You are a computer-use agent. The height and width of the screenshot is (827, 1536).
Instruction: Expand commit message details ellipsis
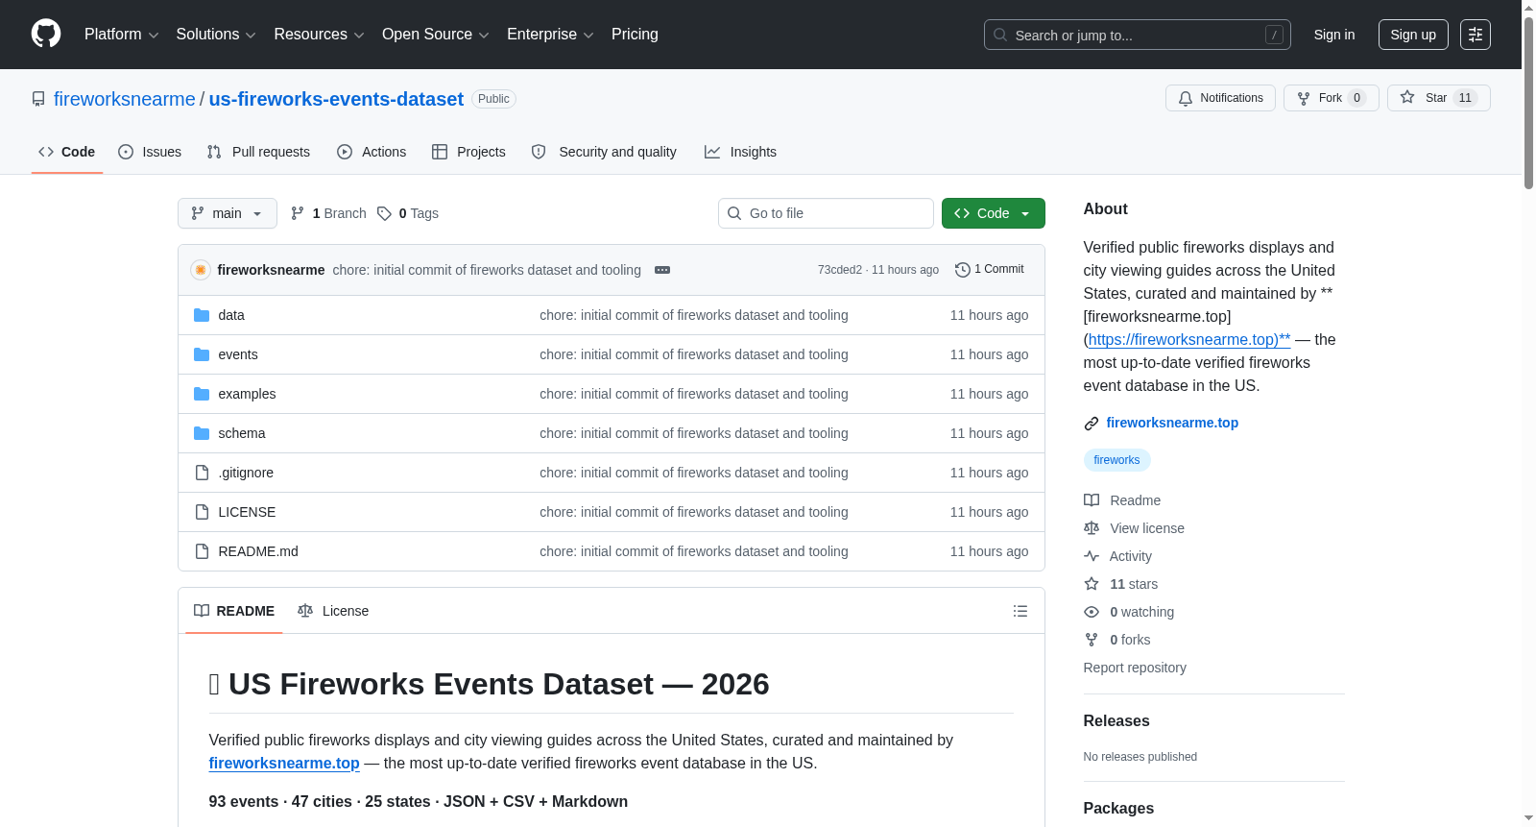click(662, 270)
